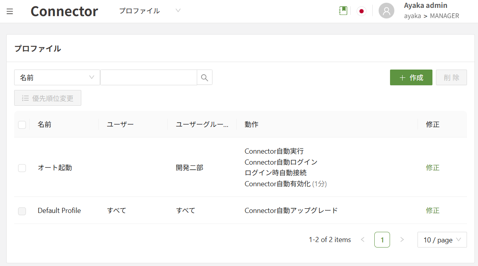Select the 優先順位変更 priority reorder button
This screenshot has height=266, width=478.
pos(48,97)
